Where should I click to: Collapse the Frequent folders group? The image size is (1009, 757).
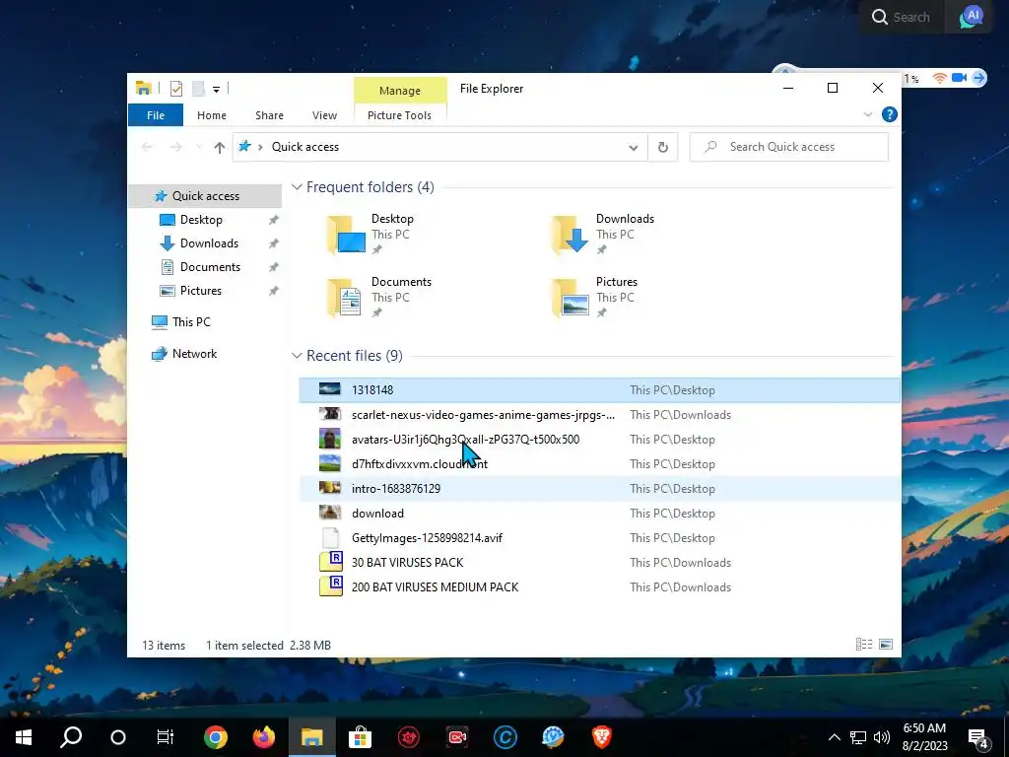pos(297,187)
